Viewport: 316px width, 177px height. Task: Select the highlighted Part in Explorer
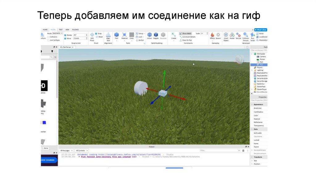coord(259,65)
